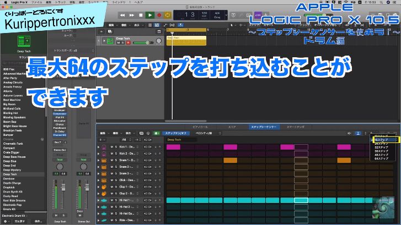Select Boom Bap in the patch library list
The width and height of the screenshot is (401, 225).
[x=10, y=122]
